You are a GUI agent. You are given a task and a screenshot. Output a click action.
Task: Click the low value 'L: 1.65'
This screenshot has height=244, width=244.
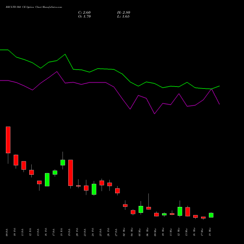123,17
